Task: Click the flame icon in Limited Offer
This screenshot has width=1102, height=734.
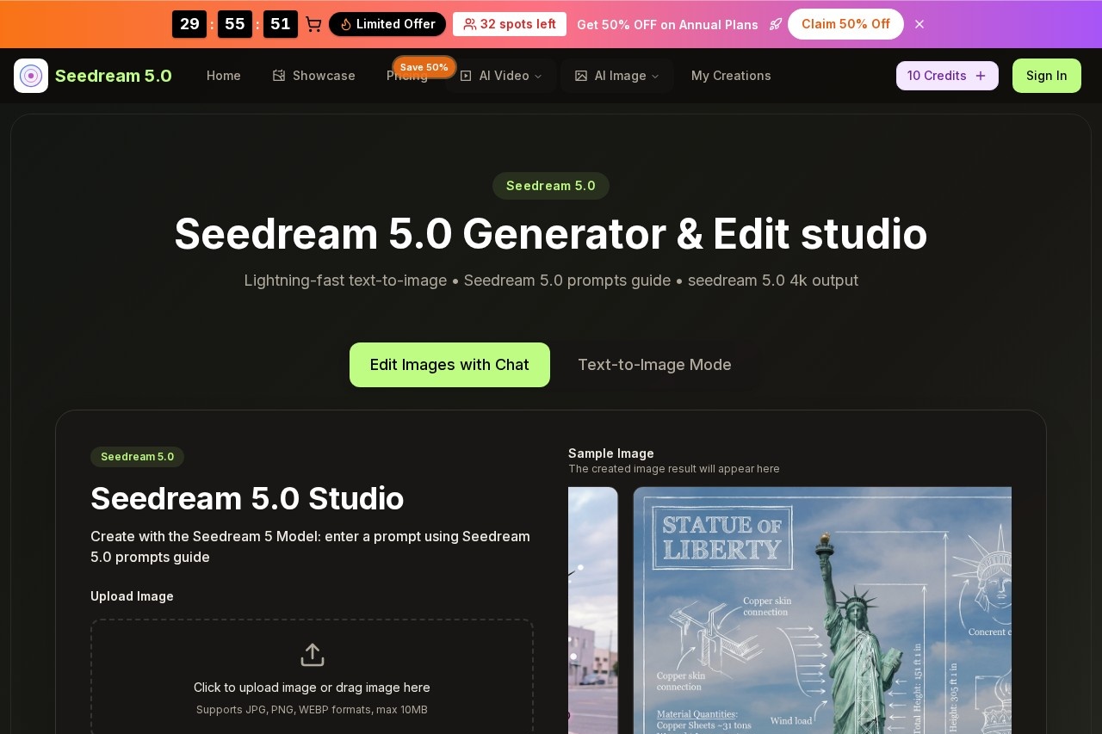Action: coord(346,24)
